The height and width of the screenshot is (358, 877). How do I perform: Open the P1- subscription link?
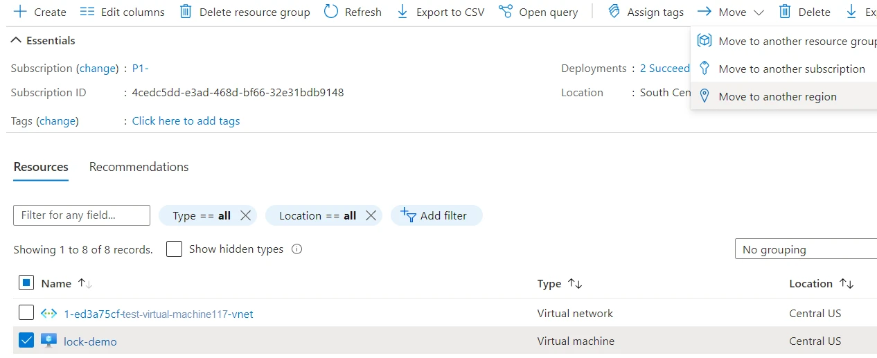(x=140, y=68)
